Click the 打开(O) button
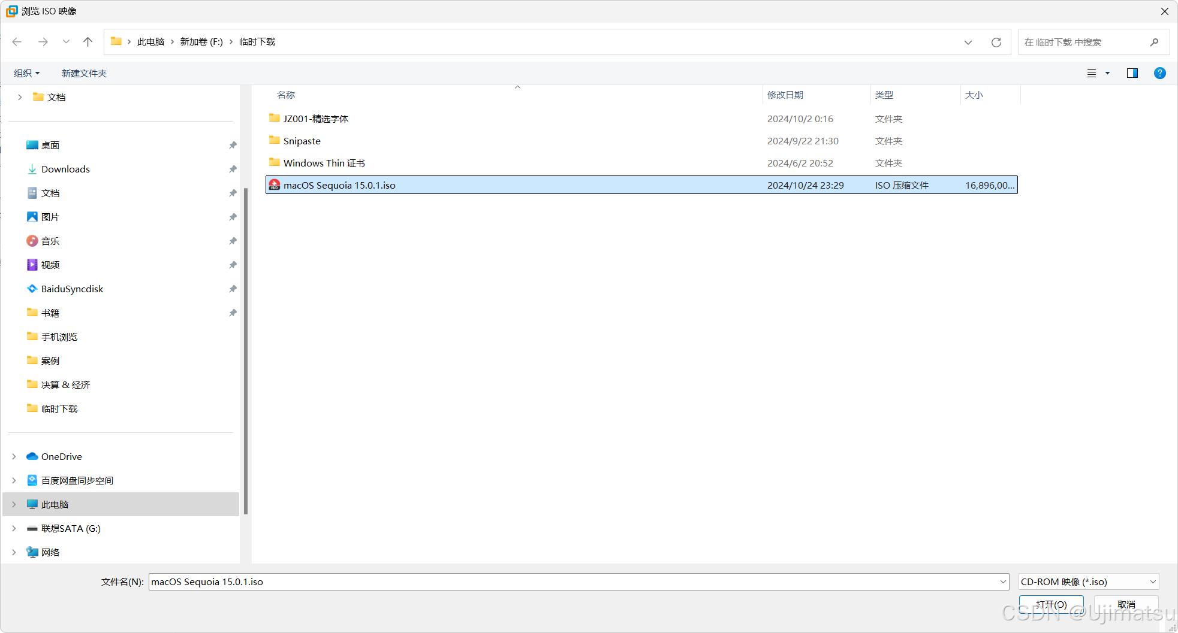Image resolution: width=1178 pixels, height=633 pixels. coord(1052,604)
